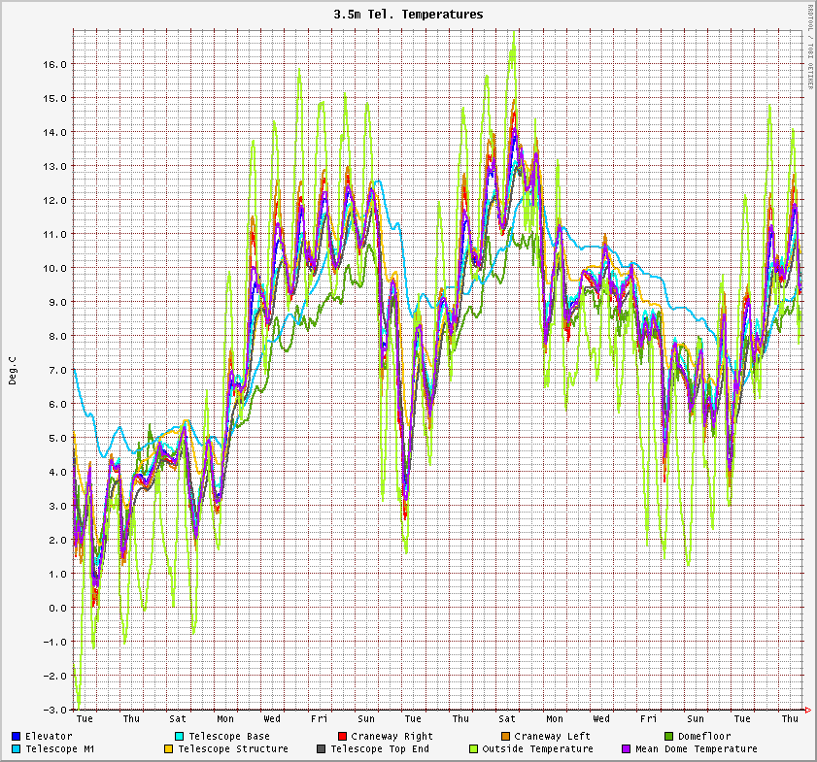Click the 'Outside Temperature' legend text
This screenshot has width=817, height=762.
pyautogui.click(x=537, y=749)
